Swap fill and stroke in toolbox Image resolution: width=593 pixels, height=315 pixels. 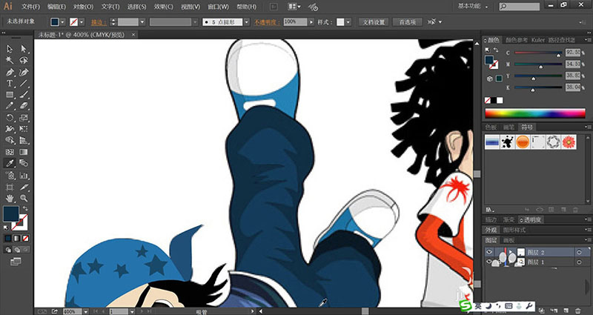click(26, 208)
